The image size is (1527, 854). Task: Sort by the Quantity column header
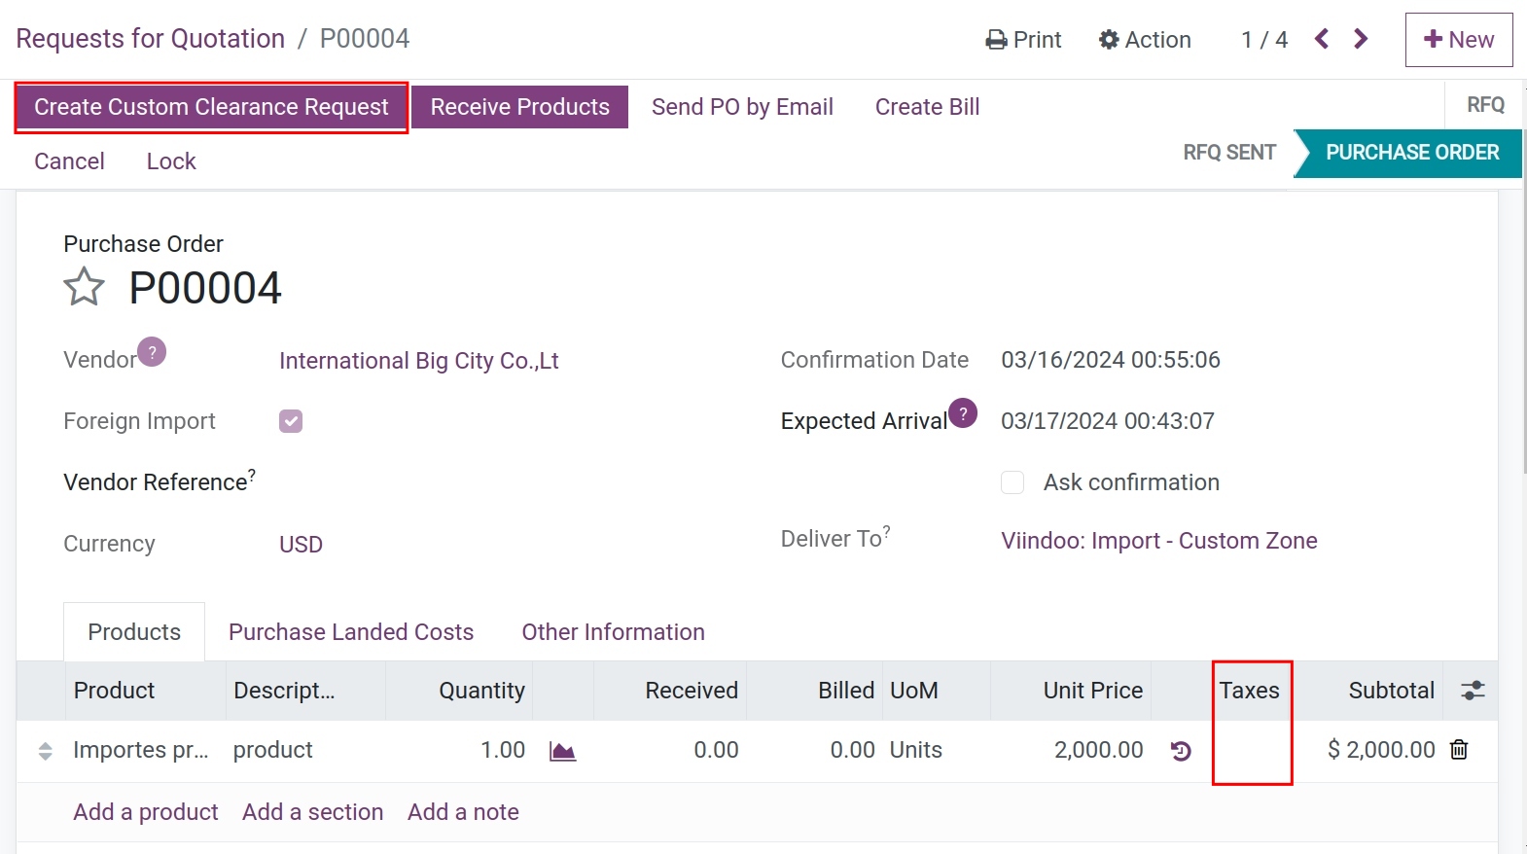[x=459, y=691]
